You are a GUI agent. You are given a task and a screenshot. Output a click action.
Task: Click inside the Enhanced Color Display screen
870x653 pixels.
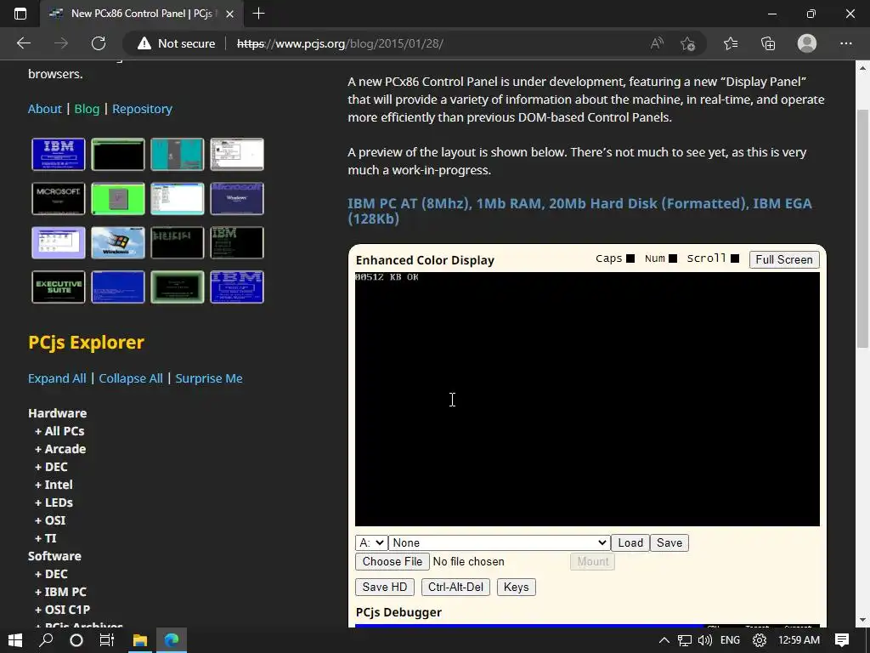pyautogui.click(x=587, y=399)
